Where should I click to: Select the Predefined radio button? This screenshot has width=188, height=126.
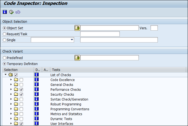pos(4,58)
